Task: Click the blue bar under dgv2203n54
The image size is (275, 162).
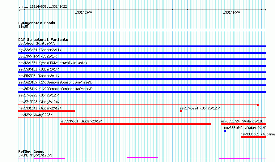Action: pos(142,53)
